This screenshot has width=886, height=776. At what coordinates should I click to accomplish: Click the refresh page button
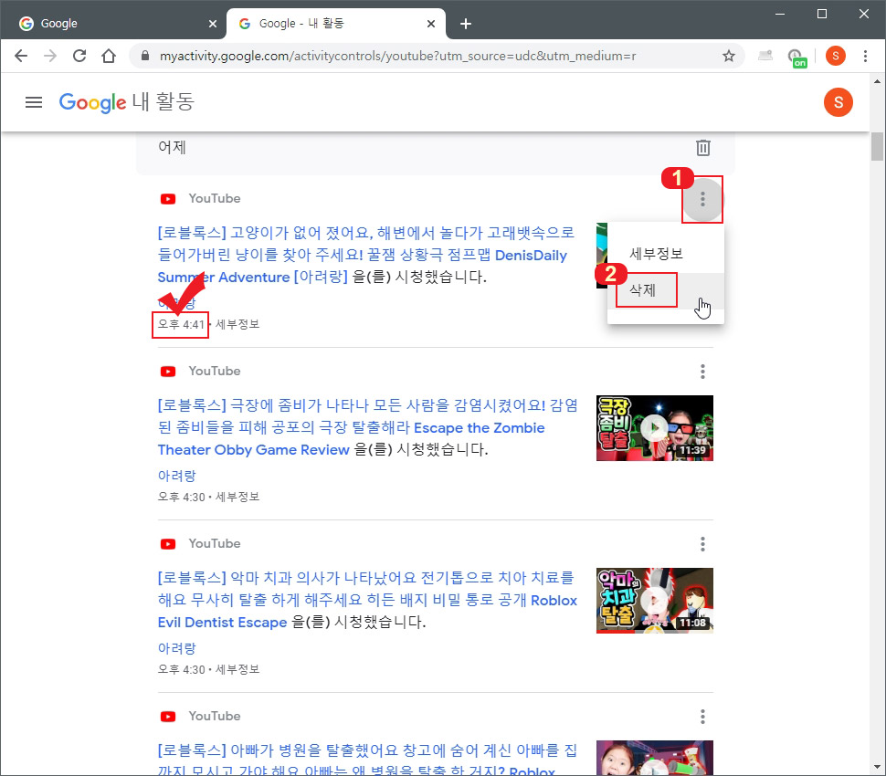[x=79, y=56]
